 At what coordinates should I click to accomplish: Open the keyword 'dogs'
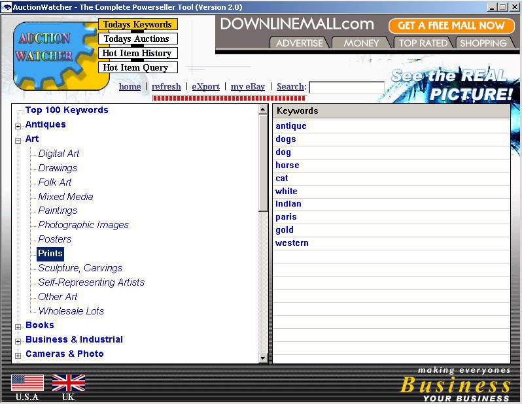click(286, 139)
